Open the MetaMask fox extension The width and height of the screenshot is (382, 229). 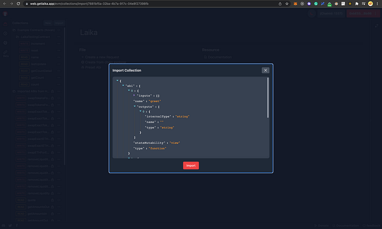coord(294,4)
